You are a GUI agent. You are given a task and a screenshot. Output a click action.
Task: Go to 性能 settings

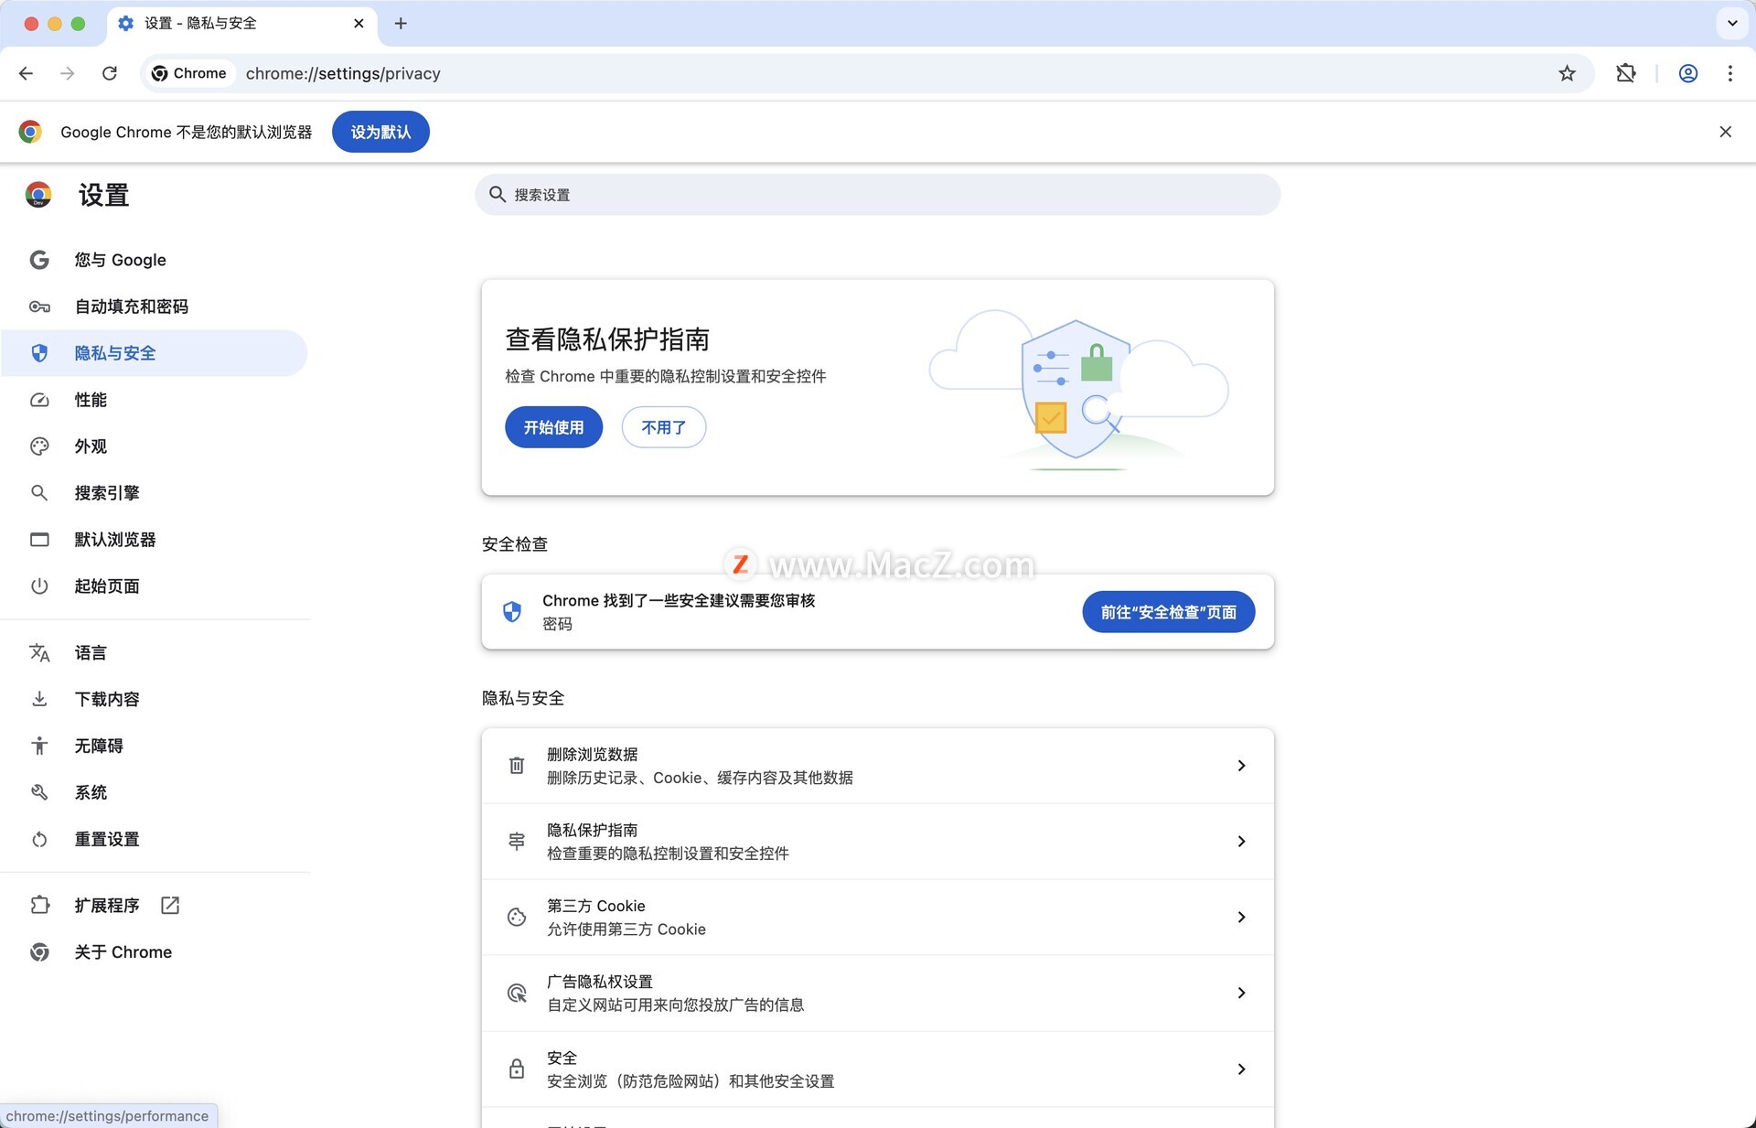tap(154, 400)
